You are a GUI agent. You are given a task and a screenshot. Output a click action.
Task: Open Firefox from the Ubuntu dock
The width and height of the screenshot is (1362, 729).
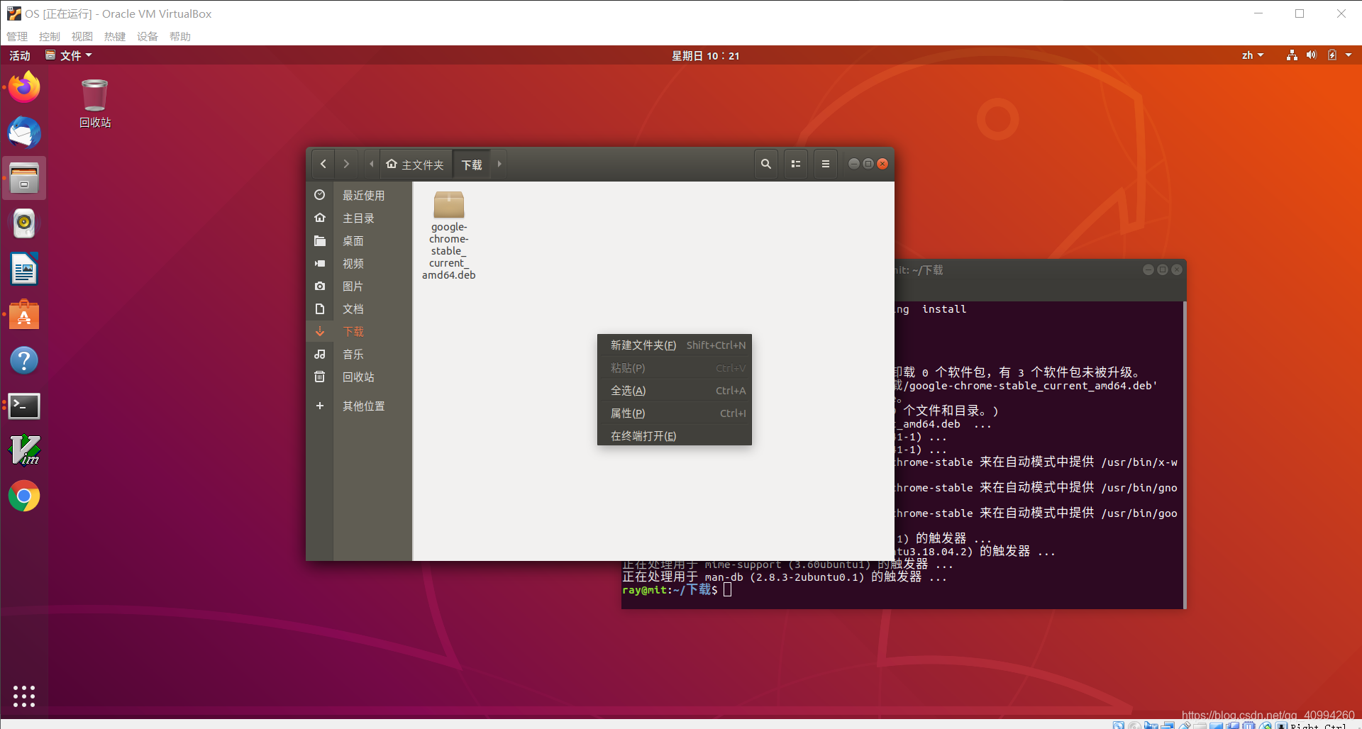click(24, 87)
